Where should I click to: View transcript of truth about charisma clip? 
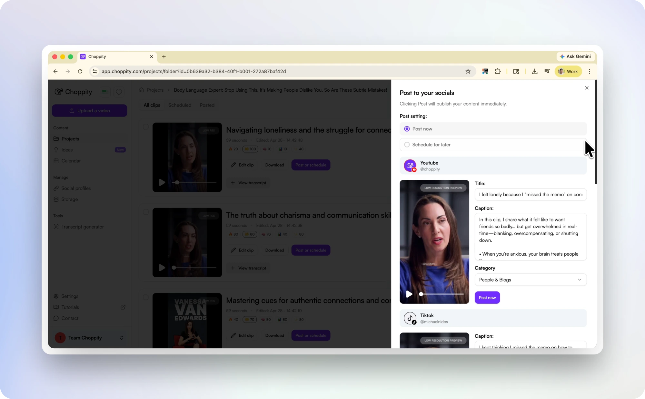(x=248, y=268)
